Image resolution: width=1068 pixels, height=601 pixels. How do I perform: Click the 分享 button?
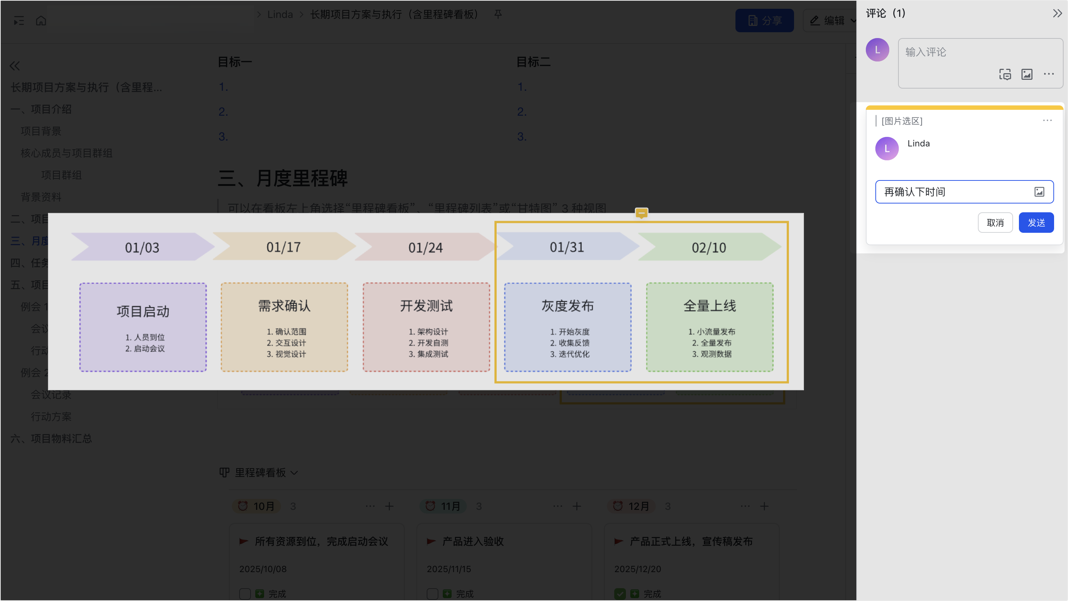click(764, 20)
